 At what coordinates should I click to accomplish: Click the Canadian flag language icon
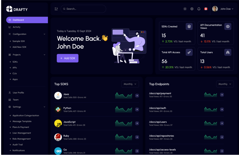pyautogui.click(x=206, y=9)
